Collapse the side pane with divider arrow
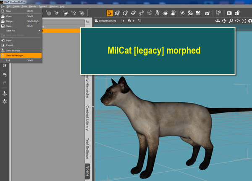Viewport: 252px width, 181px height. coord(93,106)
